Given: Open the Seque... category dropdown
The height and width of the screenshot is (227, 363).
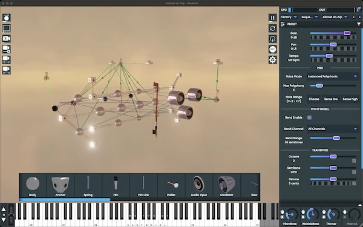Looking at the screenshot, I should [310, 17].
